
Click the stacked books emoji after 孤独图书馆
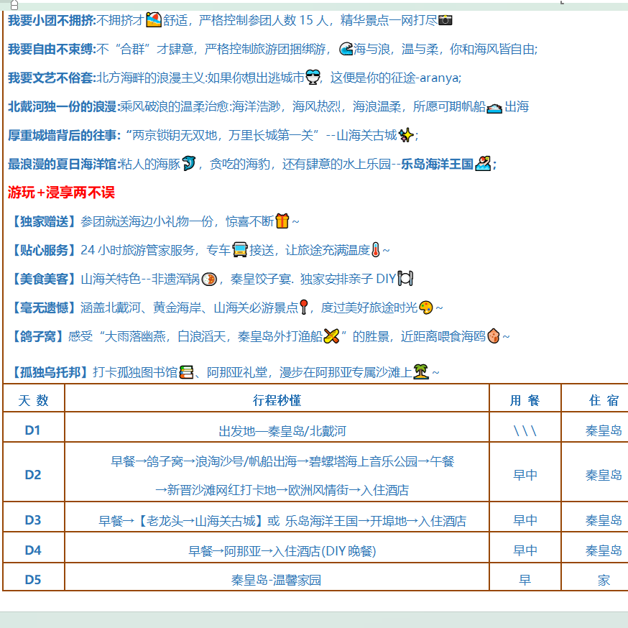(187, 372)
